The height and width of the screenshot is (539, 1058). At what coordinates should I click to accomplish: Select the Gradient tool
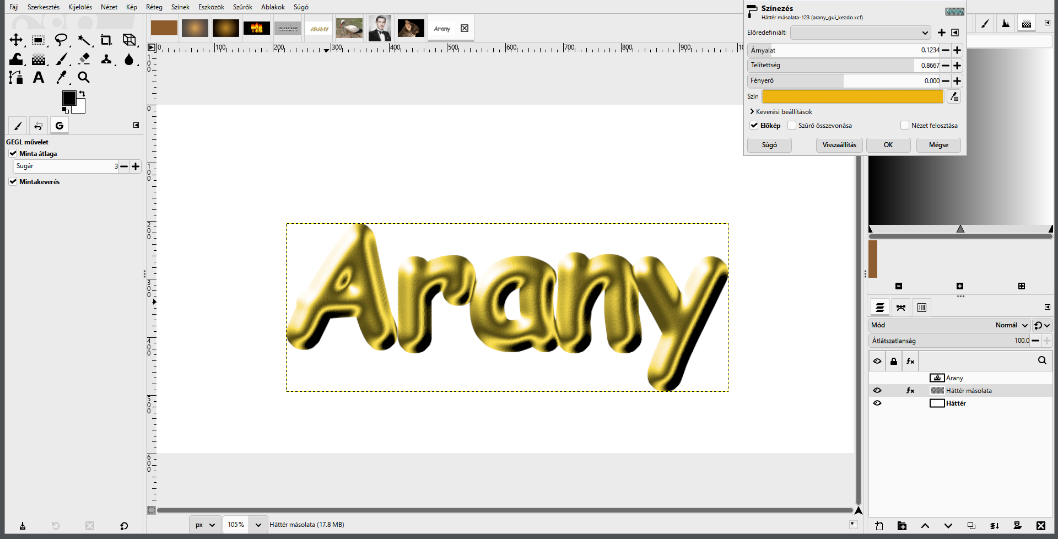(39, 59)
